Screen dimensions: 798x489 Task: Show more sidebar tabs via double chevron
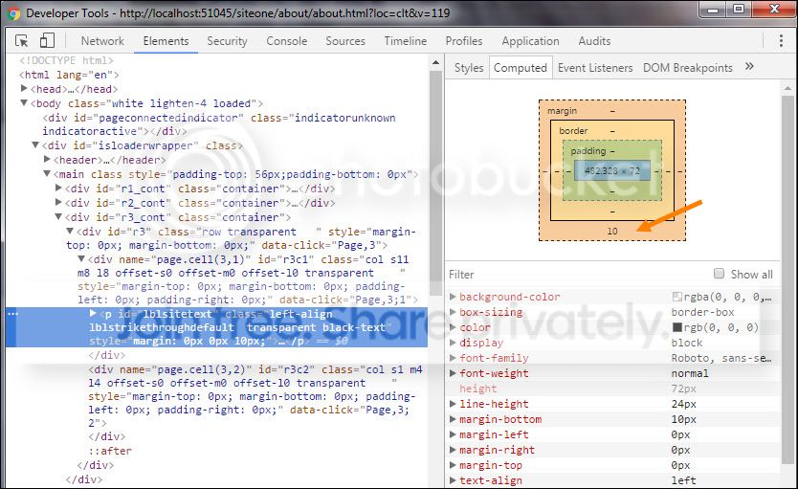pyautogui.click(x=749, y=67)
